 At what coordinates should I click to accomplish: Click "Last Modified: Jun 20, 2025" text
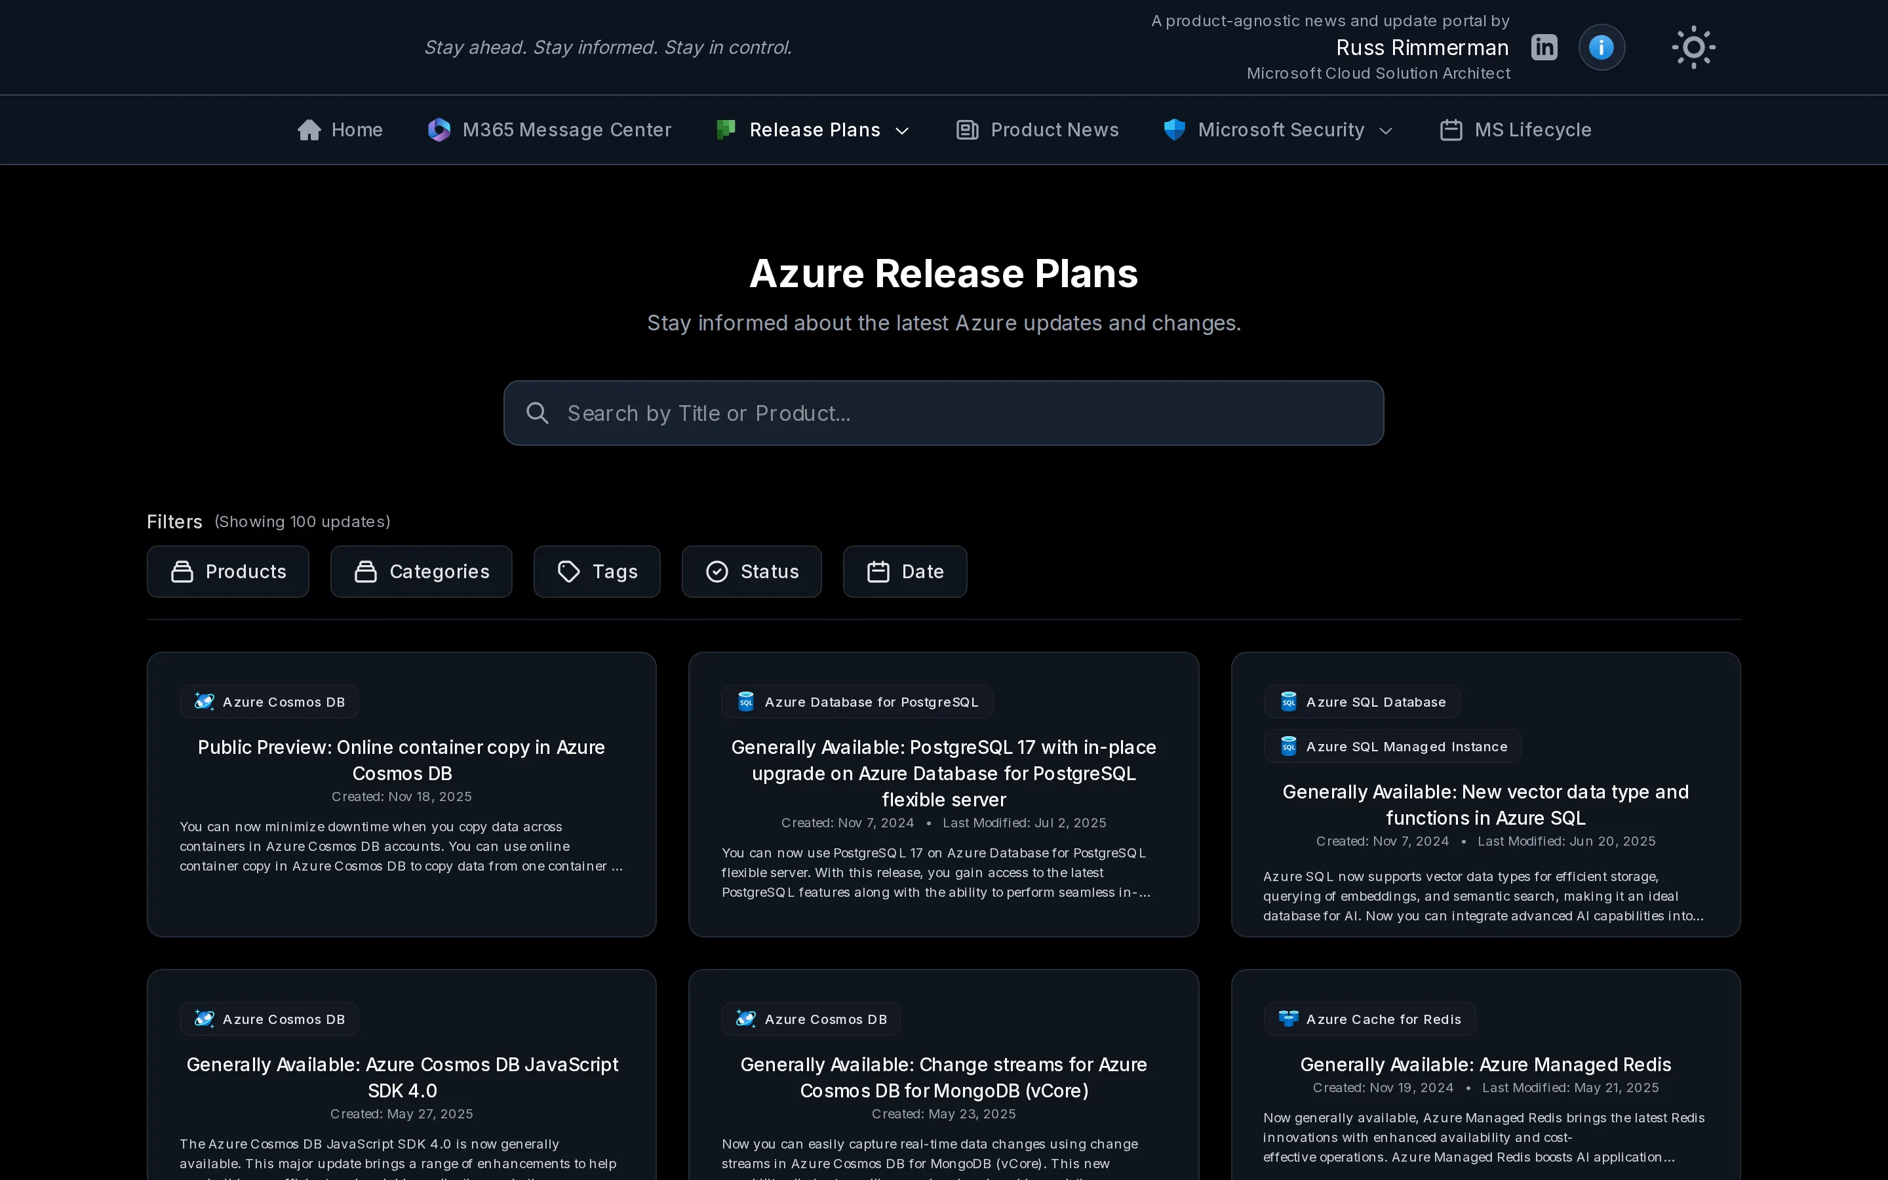tap(1567, 841)
